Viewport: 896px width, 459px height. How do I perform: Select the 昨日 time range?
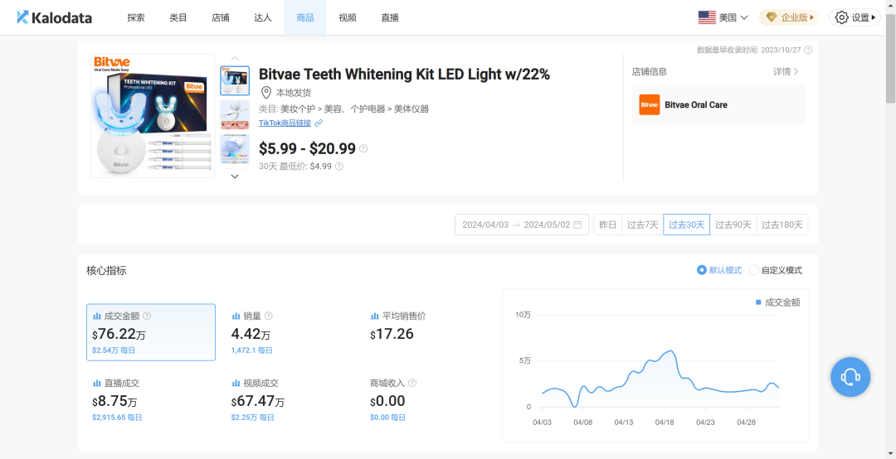pos(607,225)
